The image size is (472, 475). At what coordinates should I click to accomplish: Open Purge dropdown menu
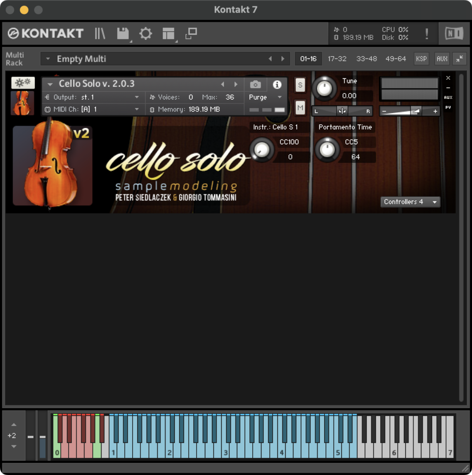pyautogui.click(x=265, y=97)
